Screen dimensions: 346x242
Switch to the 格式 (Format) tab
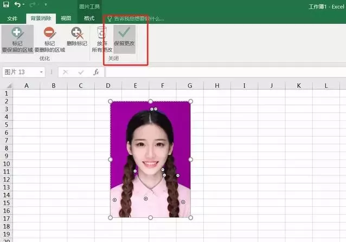click(x=89, y=18)
